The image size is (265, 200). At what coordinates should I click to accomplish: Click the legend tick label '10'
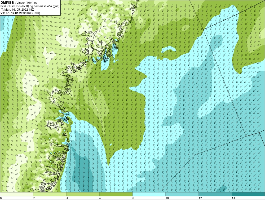tap(167, 198)
